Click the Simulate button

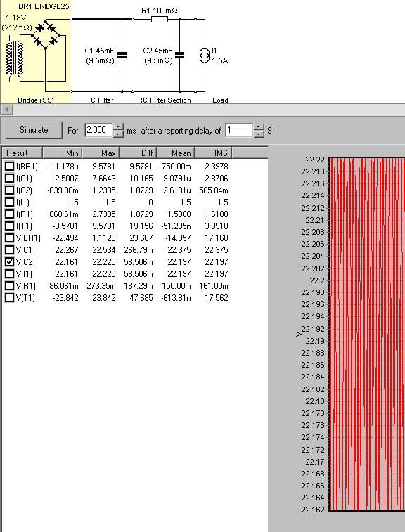[x=34, y=130]
